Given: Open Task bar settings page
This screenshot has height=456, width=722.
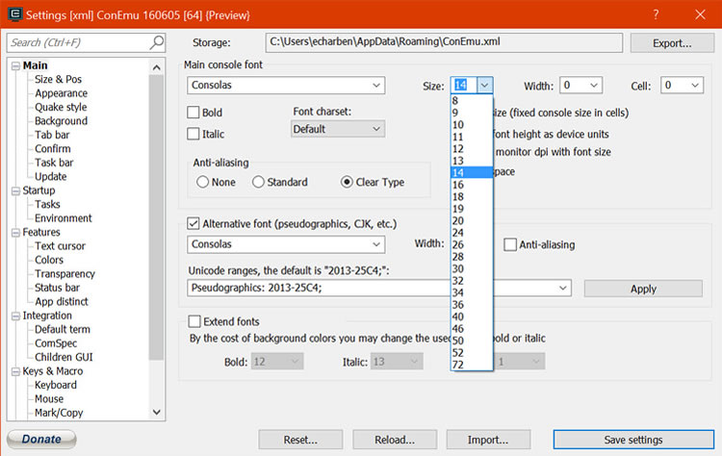Looking at the screenshot, I should (x=54, y=163).
